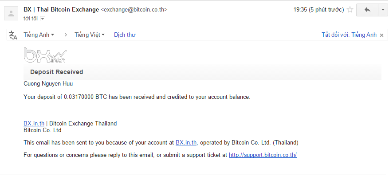Dismiss the translation bar with X
Image resolution: width=389 pixels, height=180 pixels.
pyautogui.click(x=381, y=35)
